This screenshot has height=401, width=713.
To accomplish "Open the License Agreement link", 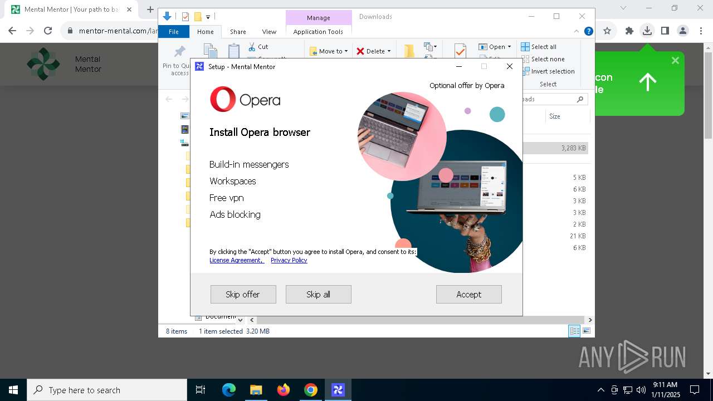I will [x=236, y=260].
